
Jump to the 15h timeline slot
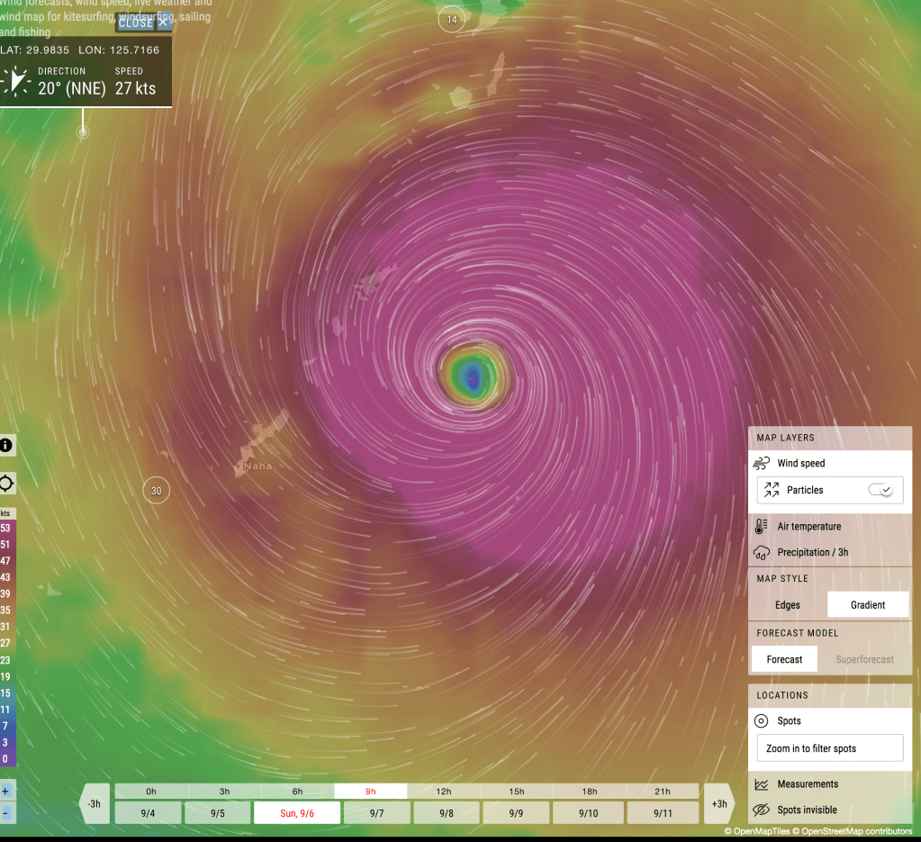click(516, 792)
